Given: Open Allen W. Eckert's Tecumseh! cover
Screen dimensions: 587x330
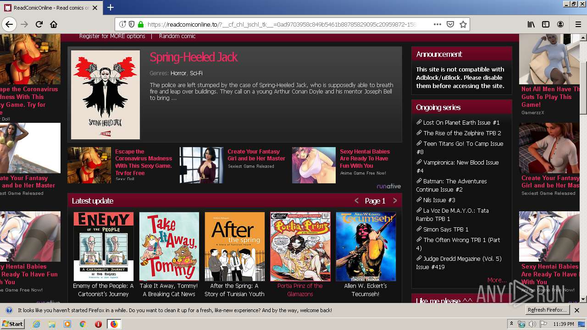Looking at the screenshot, I should coord(366,247).
